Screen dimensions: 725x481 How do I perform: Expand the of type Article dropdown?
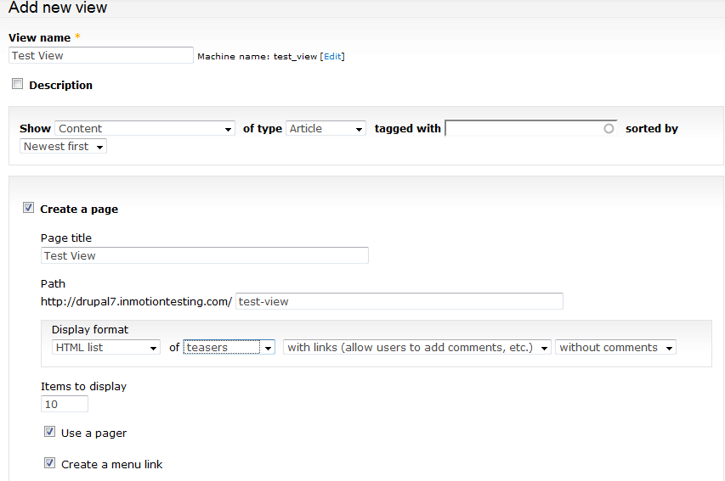(326, 129)
